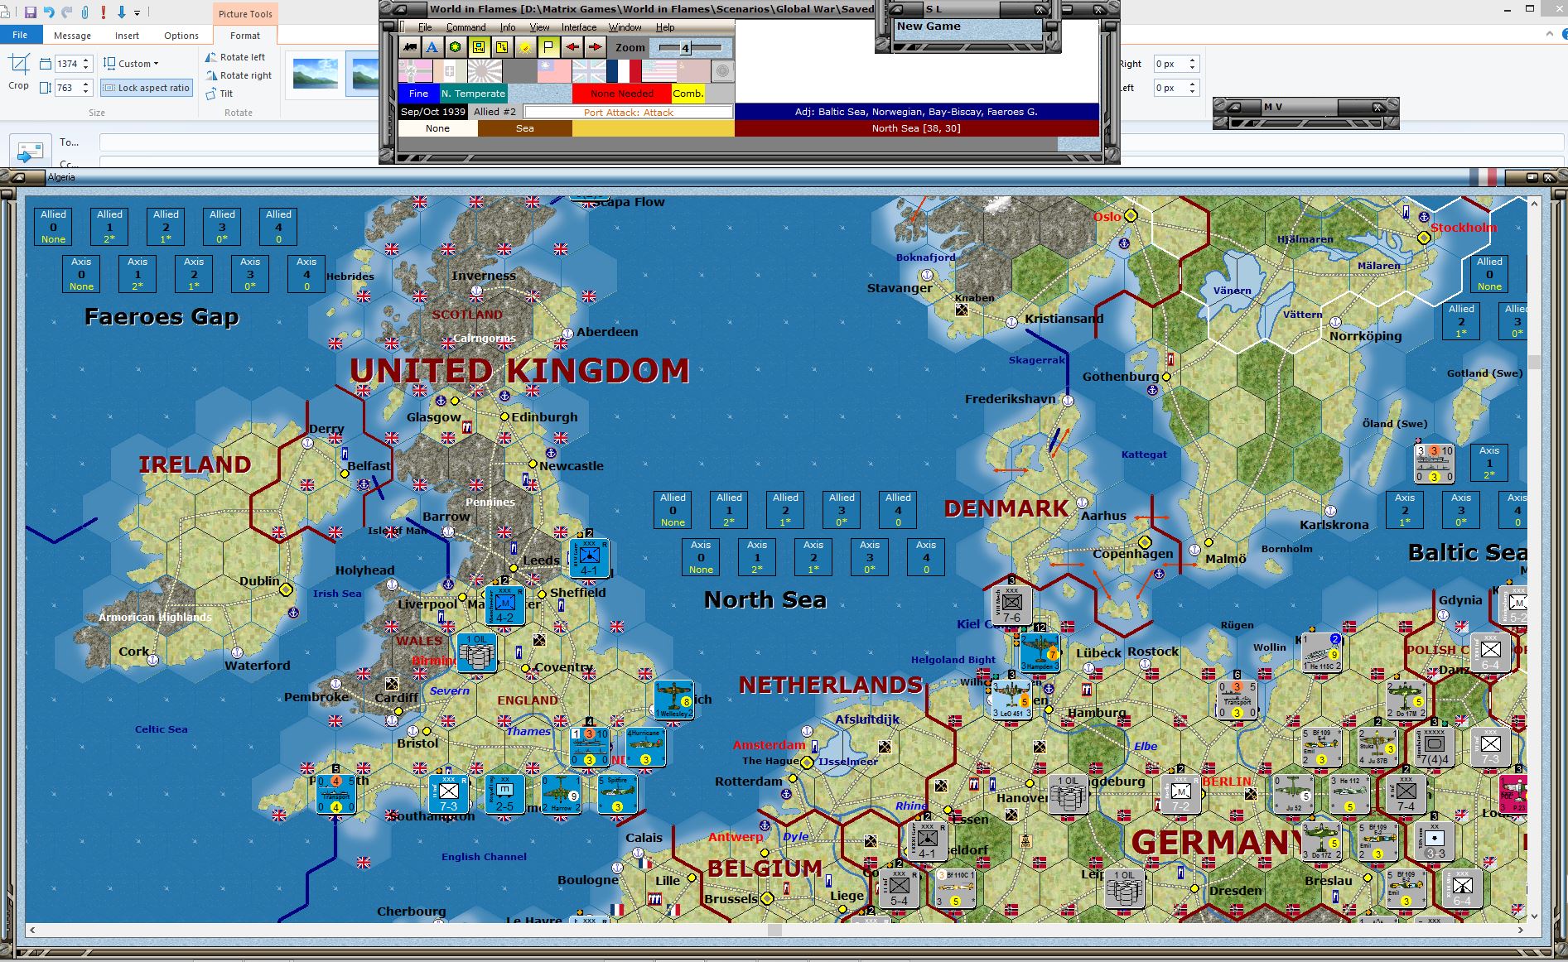Select the Italian flag in the country bar
The height and width of the screenshot is (962, 1568).
(x=450, y=71)
